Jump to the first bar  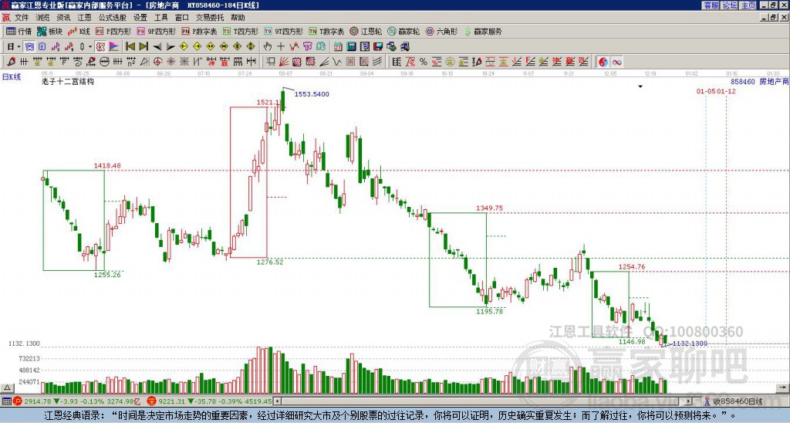[x=130, y=46]
